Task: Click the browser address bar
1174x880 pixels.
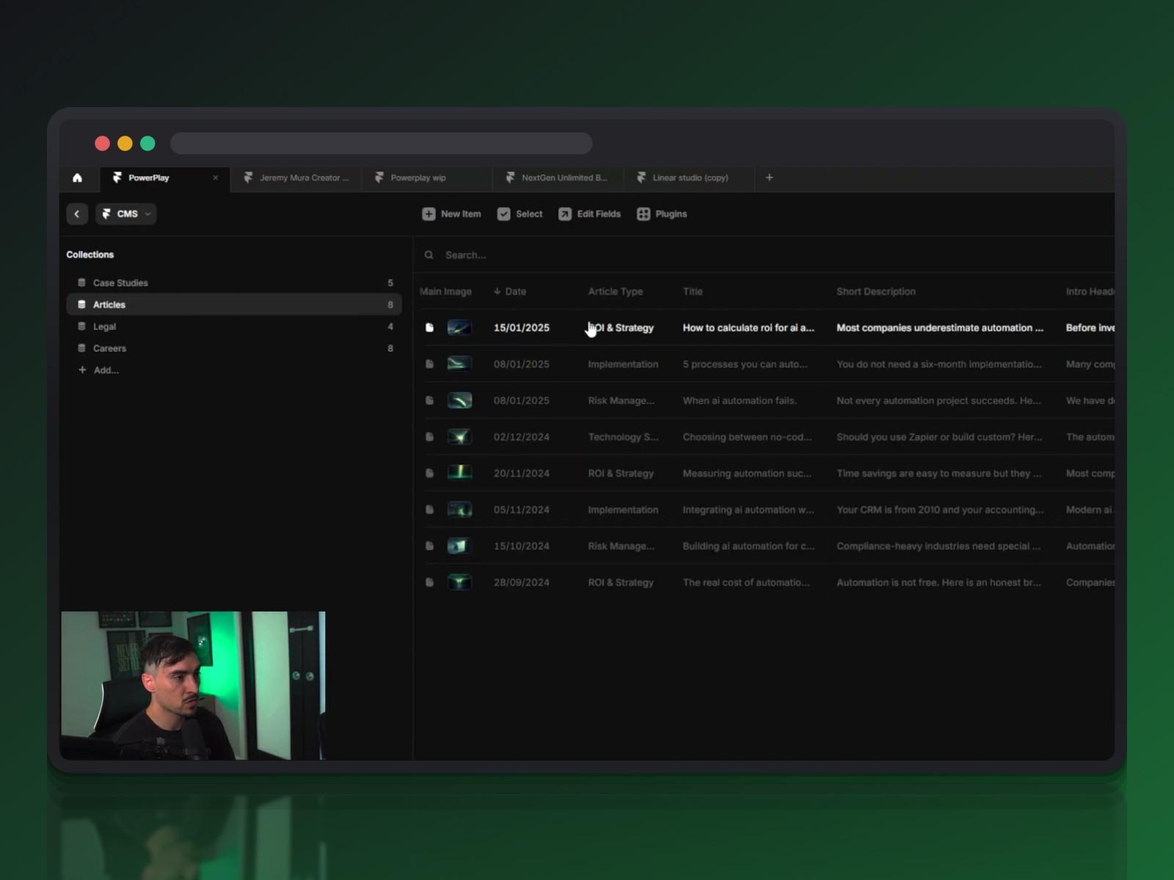Action: pyautogui.click(x=381, y=143)
